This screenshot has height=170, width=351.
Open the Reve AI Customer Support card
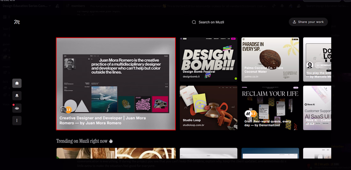tap(317, 108)
